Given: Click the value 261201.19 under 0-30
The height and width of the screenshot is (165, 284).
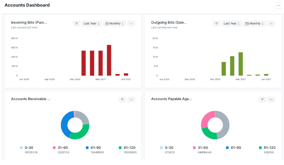Looking at the screenshot, I should (x=31, y=152).
